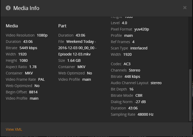The height and width of the screenshot is (137, 193).
Task: Click the Scan Type interlaced value
Action: click(x=139, y=48)
